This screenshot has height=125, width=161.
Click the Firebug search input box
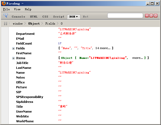tap(125, 16)
